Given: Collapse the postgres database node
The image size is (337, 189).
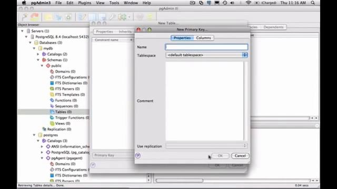Looking at the screenshot, I should (34, 135).
